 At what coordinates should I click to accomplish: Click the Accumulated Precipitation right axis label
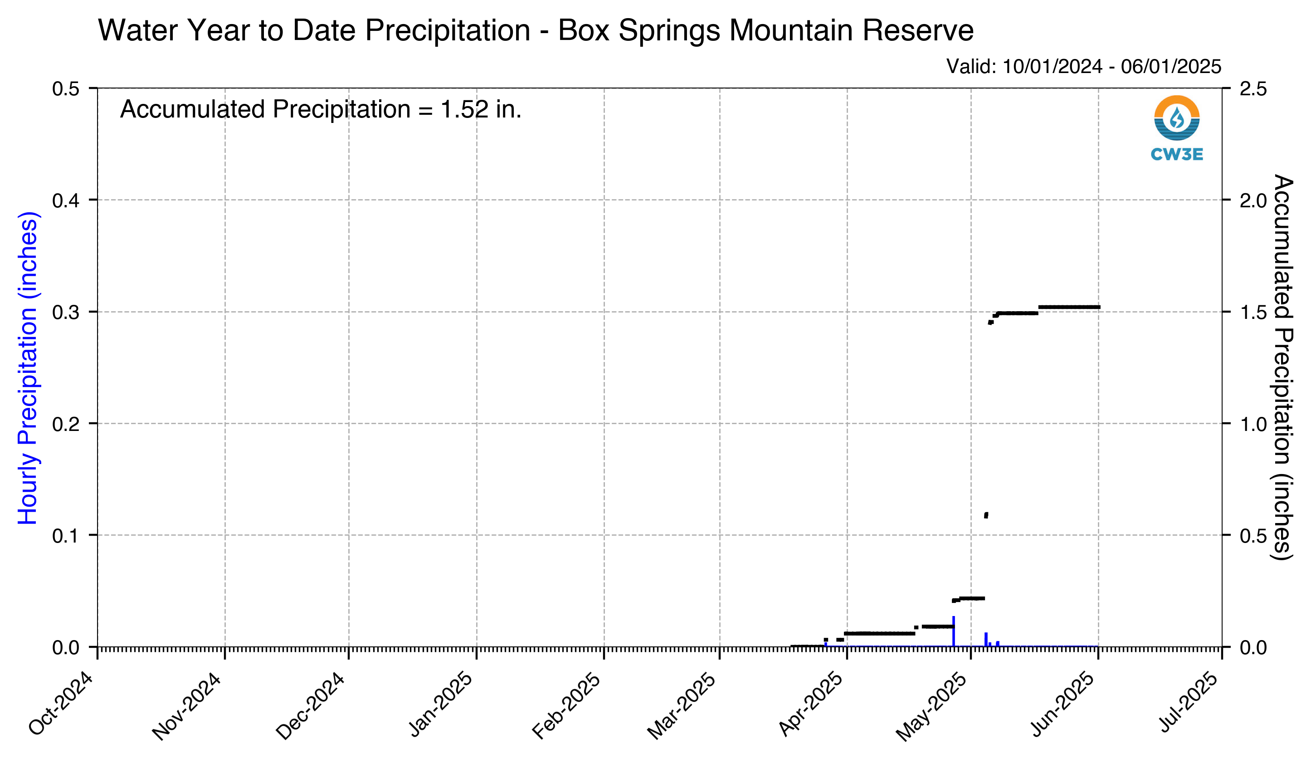coord(1283,367)
